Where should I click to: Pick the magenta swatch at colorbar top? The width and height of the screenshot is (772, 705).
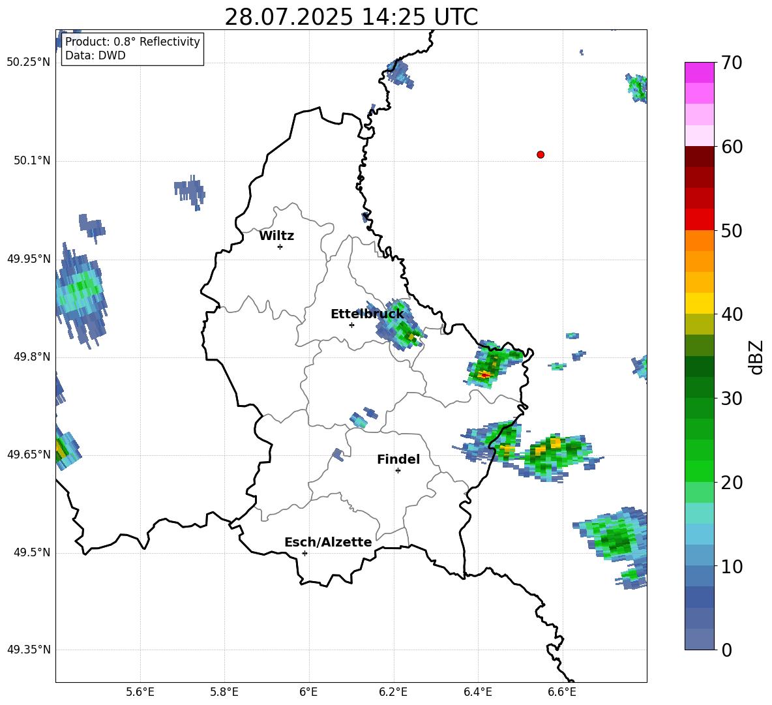pos(699,73)
